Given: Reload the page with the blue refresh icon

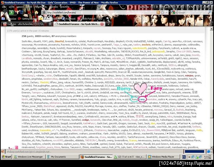Looking at the screenshot, I should (22, 12).
